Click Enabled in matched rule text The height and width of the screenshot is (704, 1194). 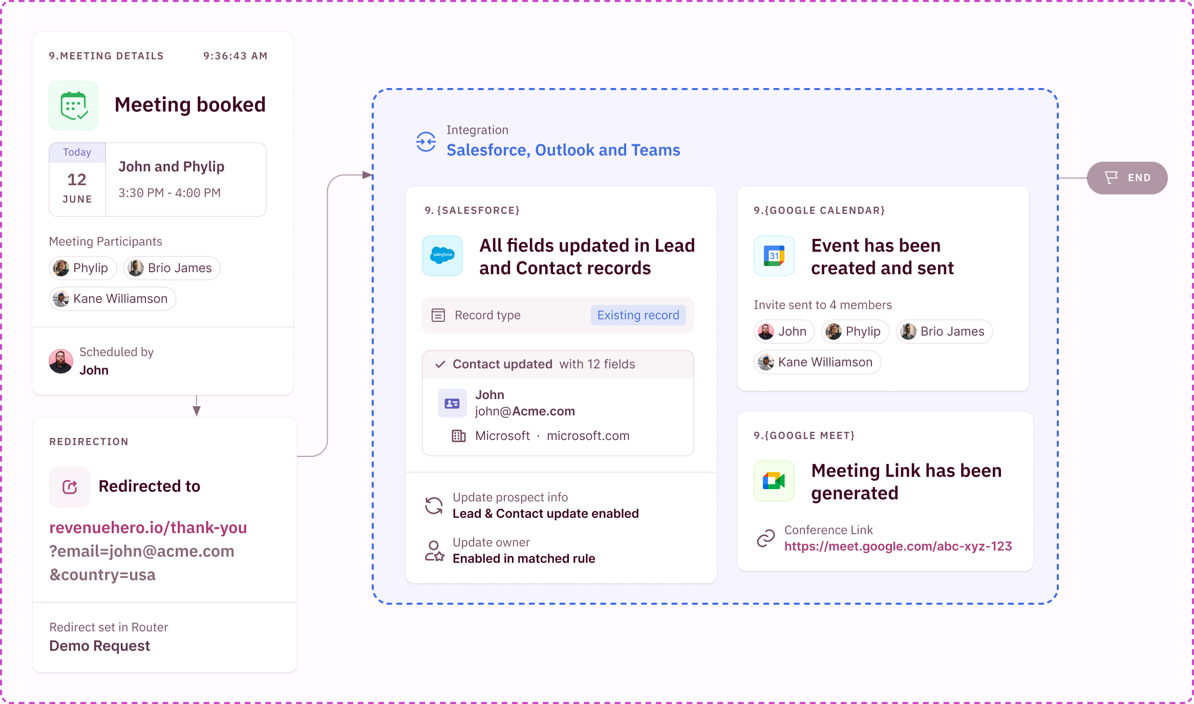[524, 559]
